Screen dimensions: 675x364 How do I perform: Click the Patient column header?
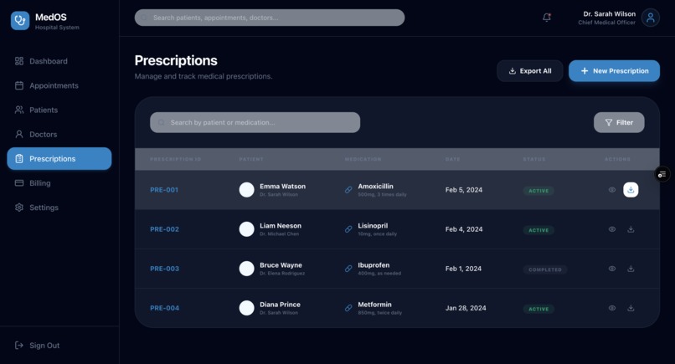click(x=251, y=159)
